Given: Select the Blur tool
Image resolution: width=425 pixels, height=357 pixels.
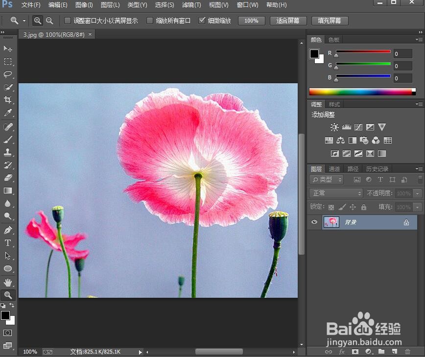Looking at the screenshot, I should (x=8, y=203).
